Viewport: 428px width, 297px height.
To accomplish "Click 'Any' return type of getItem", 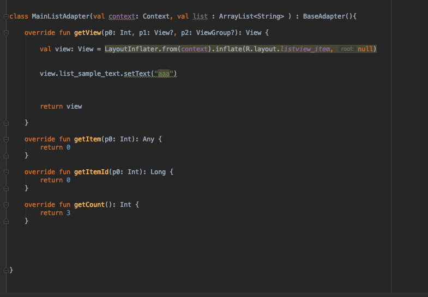I will tap(148, 139).
